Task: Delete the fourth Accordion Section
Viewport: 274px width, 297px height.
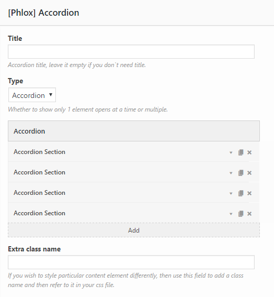Action: [x=249, y=214]
